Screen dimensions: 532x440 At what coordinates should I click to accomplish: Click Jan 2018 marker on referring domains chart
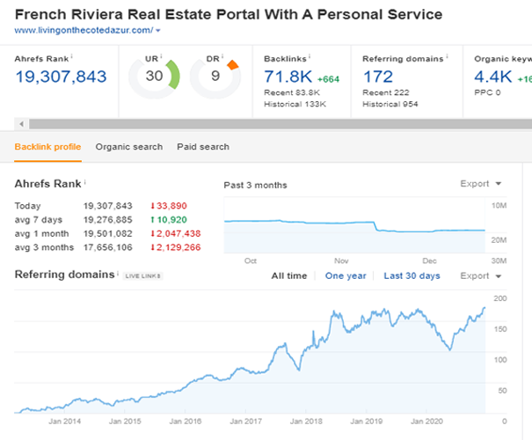tap(306, 422)
